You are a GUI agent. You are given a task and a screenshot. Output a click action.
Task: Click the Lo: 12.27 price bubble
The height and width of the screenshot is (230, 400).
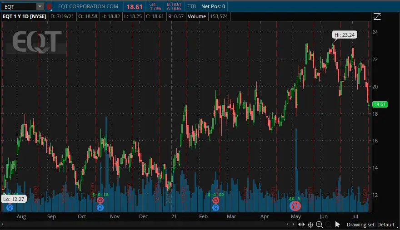pos(14,199)
